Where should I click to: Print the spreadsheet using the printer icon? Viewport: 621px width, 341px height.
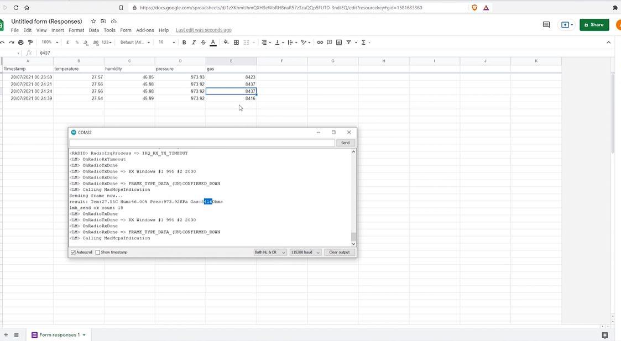20,43
